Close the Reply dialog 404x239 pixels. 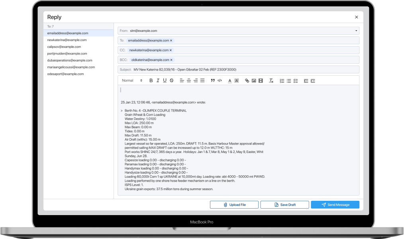(x=357, y=17)
